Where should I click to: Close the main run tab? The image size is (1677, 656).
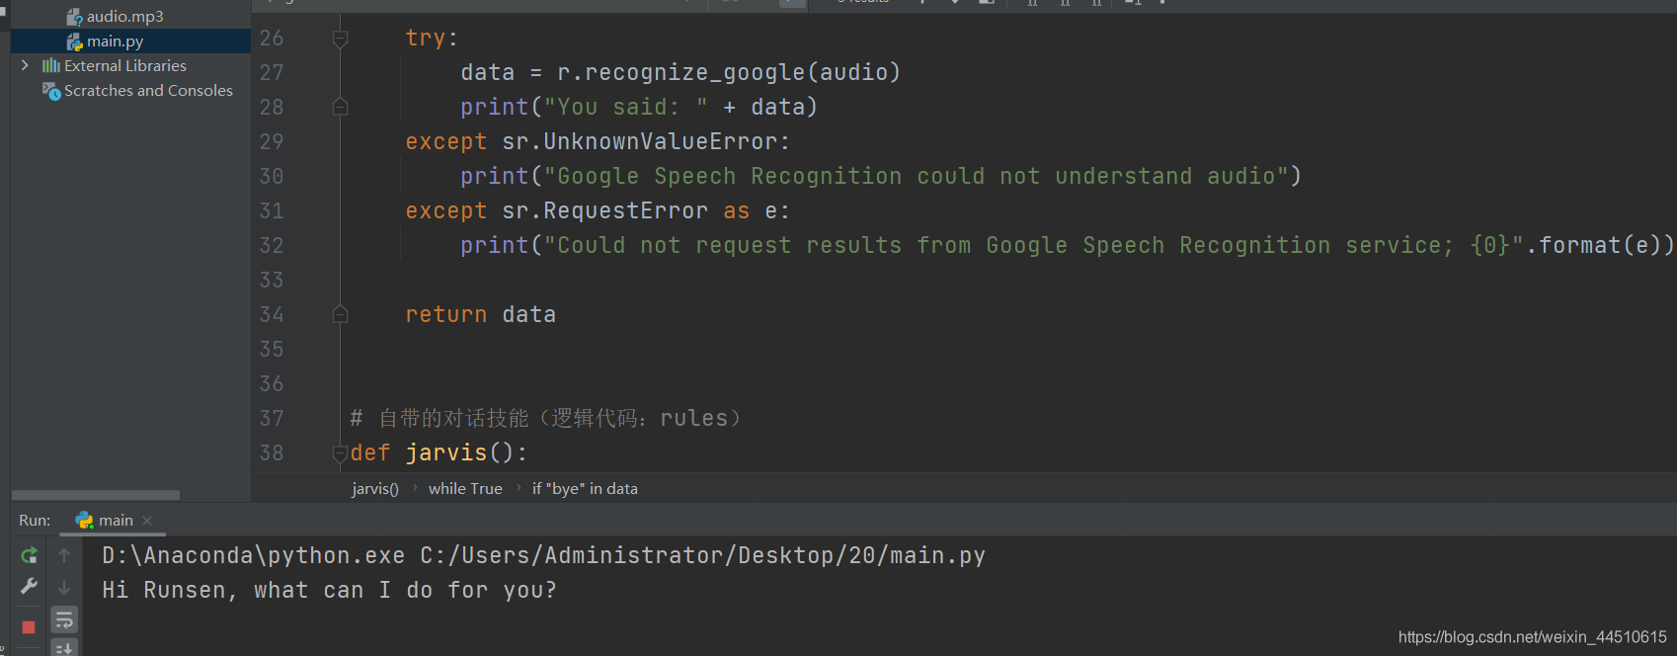pyautogui.click(x=147, y=521)
